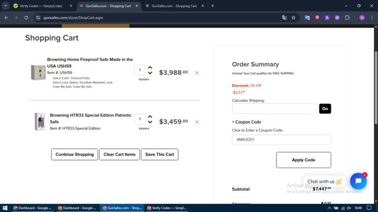The width and height of the screenshot is (378, 212).
Task: Click Update under the HTR33 safe quantity
Action: click(144, 128)
